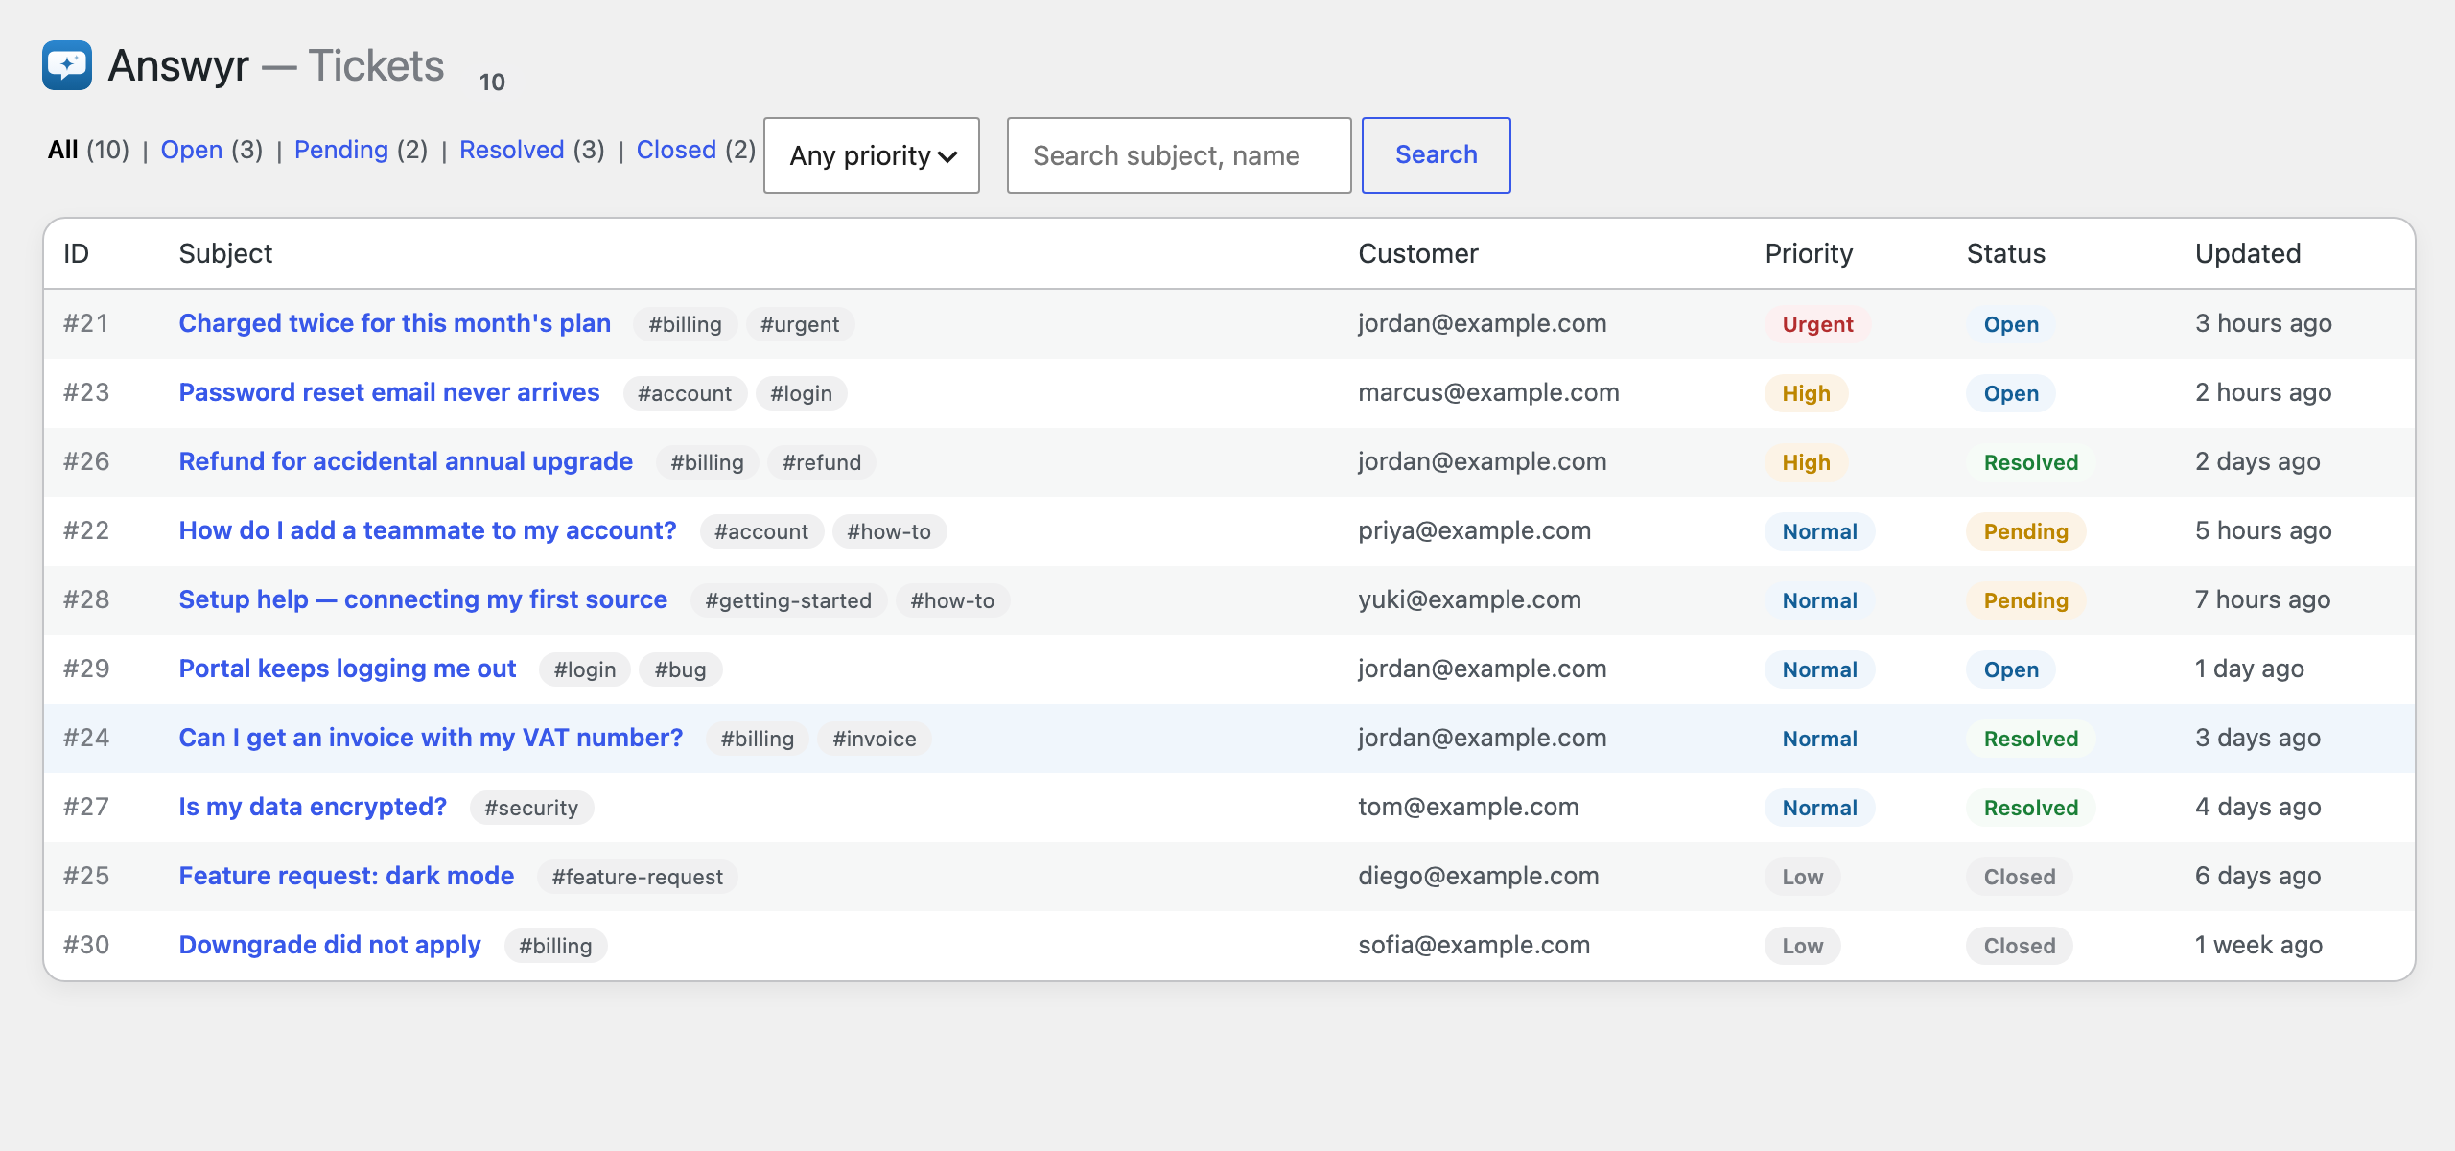Filter tickets by Open status
Image resolution: width=2455 pixels, height=1151 pixels.
(191, 150)
